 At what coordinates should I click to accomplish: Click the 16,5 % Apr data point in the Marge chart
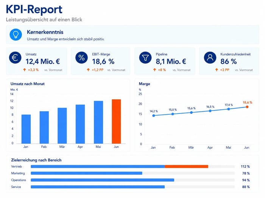point(210,111)
